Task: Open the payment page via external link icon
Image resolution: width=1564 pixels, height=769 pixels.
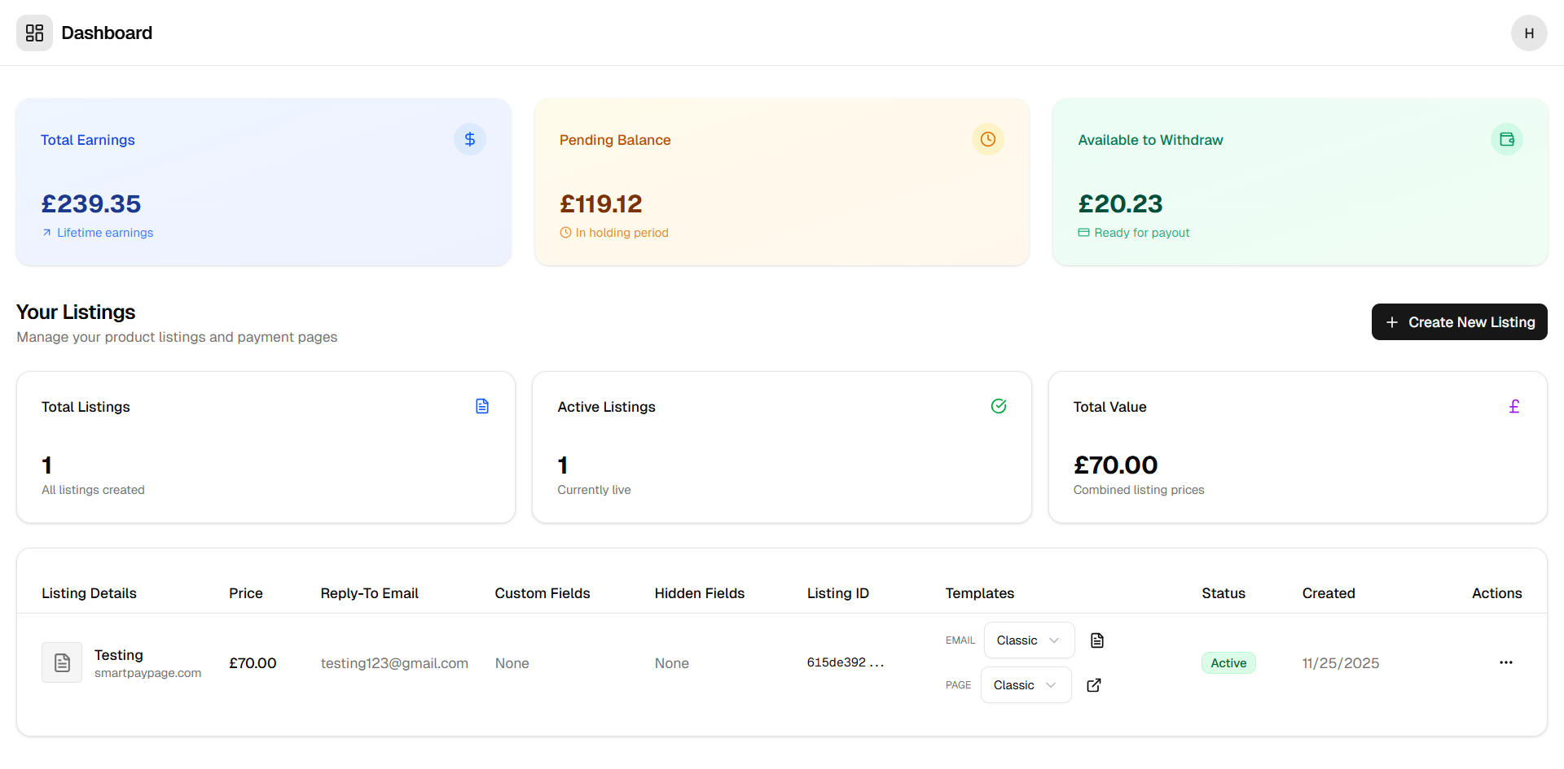Action: [x=1093, y=684]
